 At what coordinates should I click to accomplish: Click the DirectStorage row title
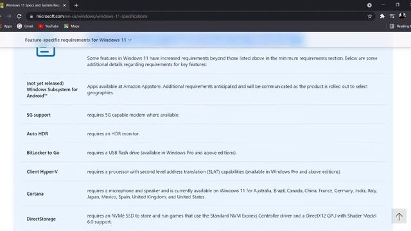(41, 219)
